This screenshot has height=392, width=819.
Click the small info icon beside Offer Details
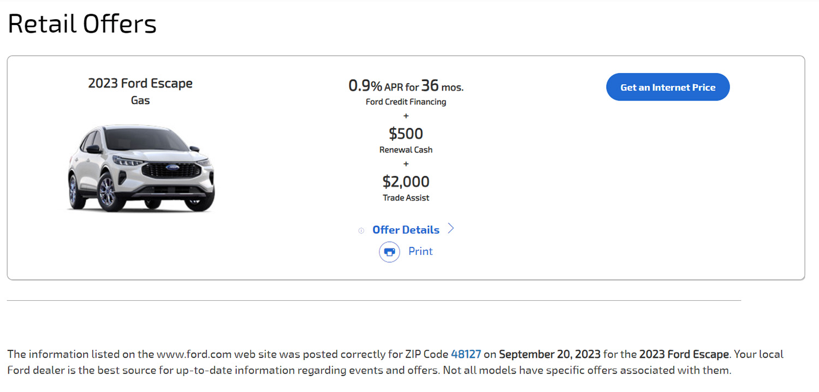pos(361,230)
